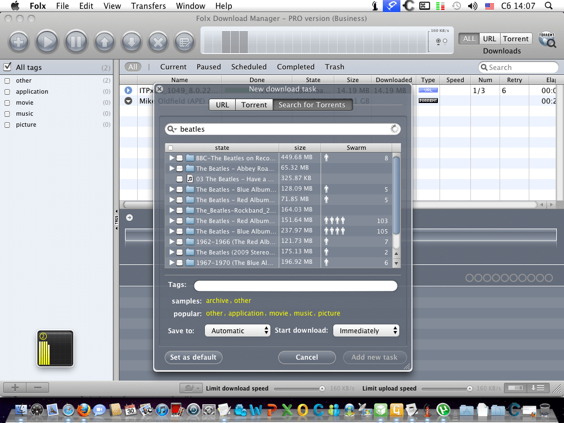Click the Set as default button
This screenshot has width=564, height=423.
193,357
